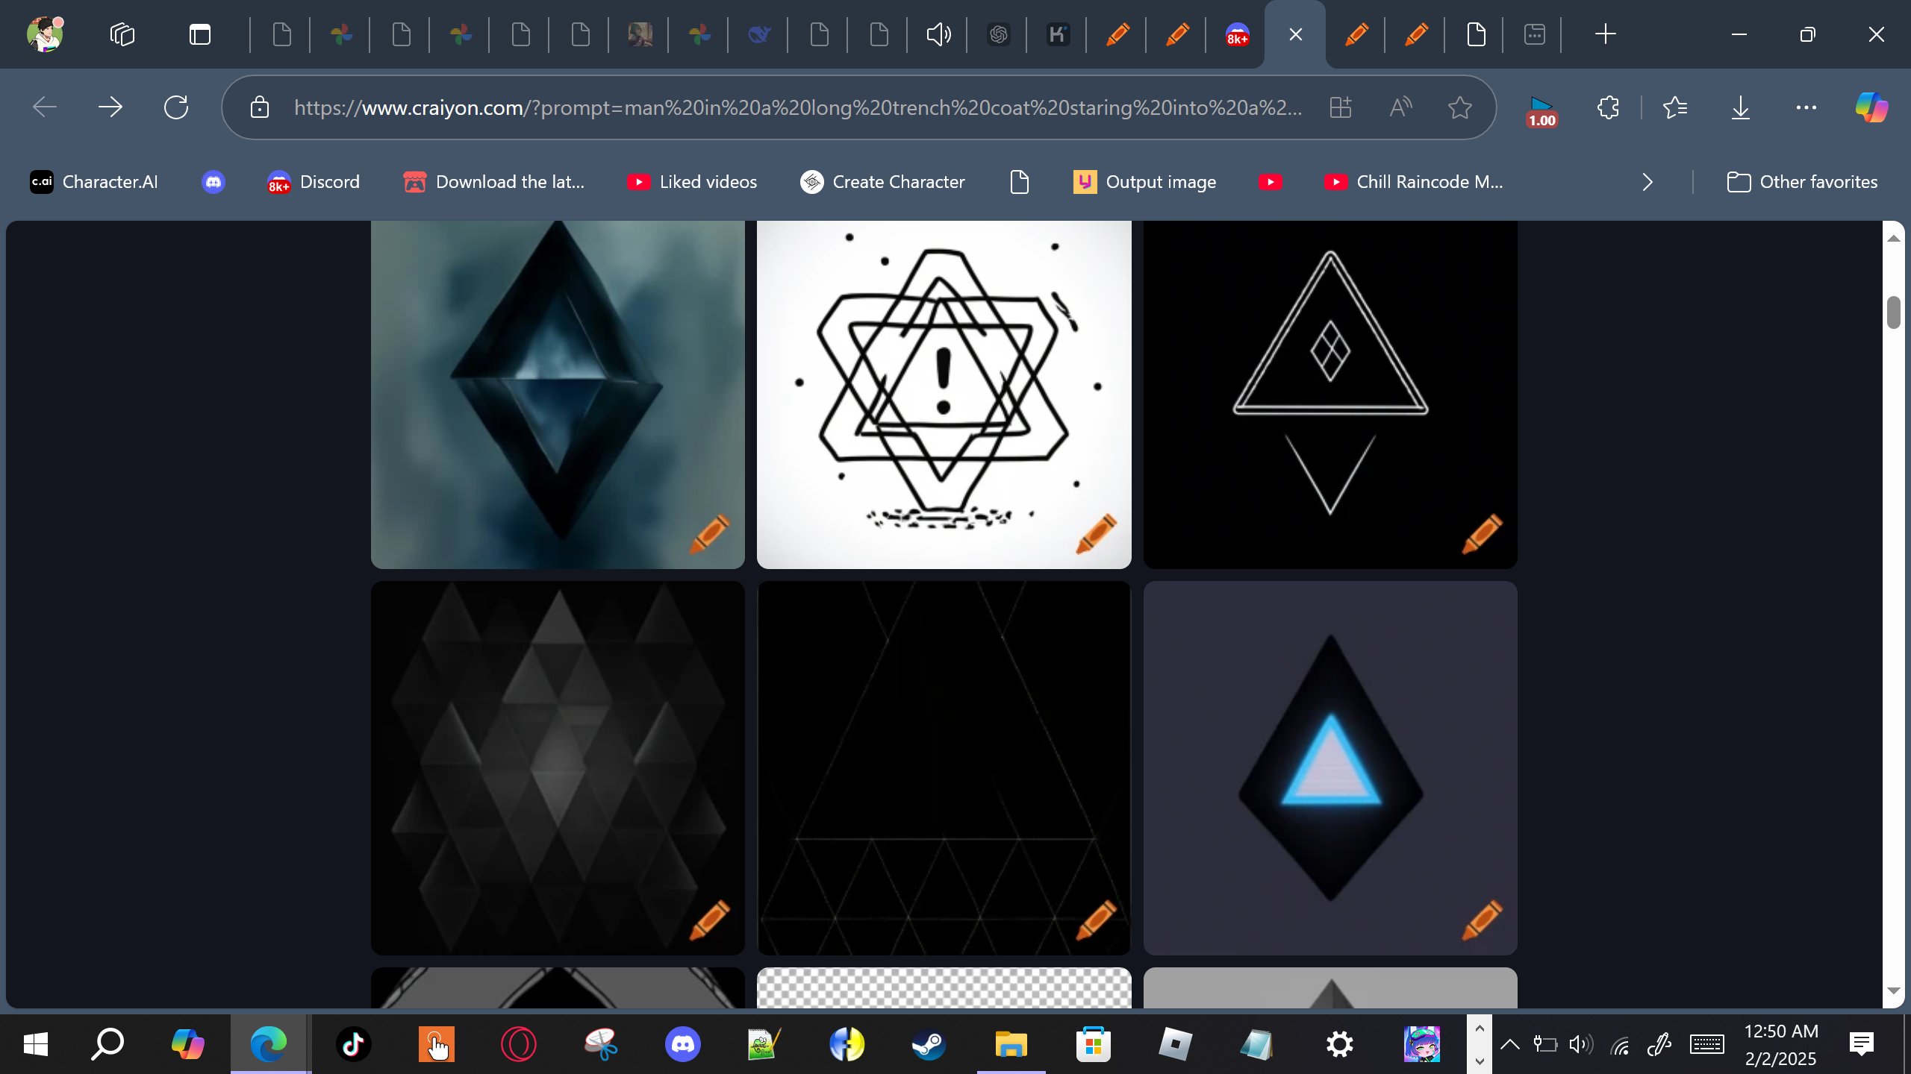Viewport: 1911px width, 1074px height.
Task: Toggle volume from the system tray speaker
Action: [x=1580, y=1044]
